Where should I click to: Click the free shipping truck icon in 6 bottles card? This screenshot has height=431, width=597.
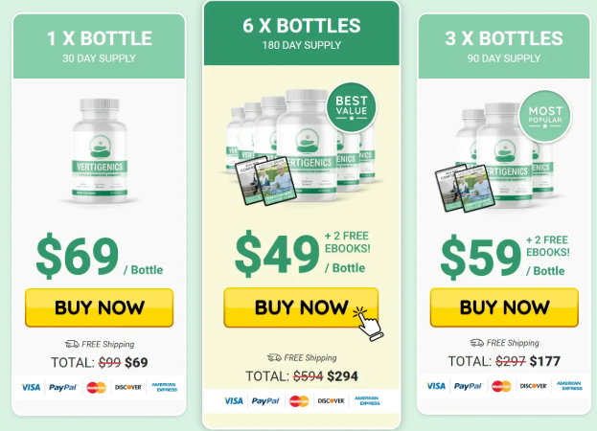click(x=274, y=357)
